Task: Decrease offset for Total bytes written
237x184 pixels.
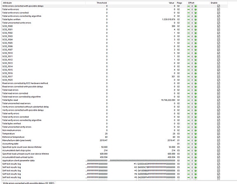Action: coord(188,20)
